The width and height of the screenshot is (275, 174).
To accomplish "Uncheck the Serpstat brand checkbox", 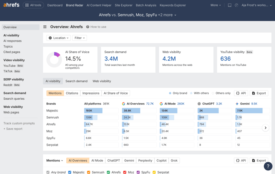I will click(154, 172).
